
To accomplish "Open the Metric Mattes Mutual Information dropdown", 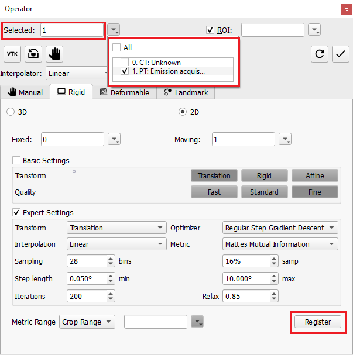I will pos(280,244).
